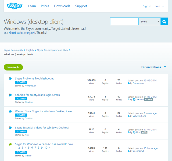The image size is (172, 161).
Task: Click FLOATED label under Skype Problems Troubleshooting
Action: tap(21, 82)
